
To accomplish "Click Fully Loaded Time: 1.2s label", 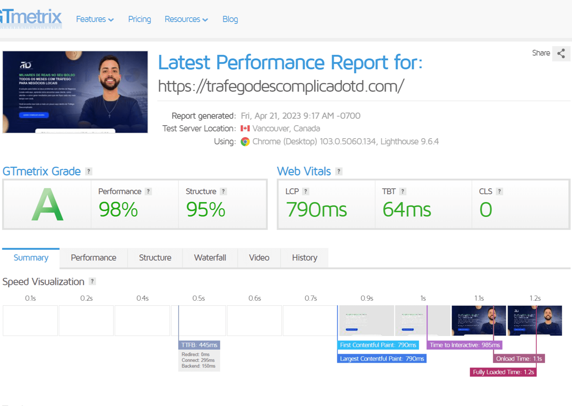I will [503, 372].
